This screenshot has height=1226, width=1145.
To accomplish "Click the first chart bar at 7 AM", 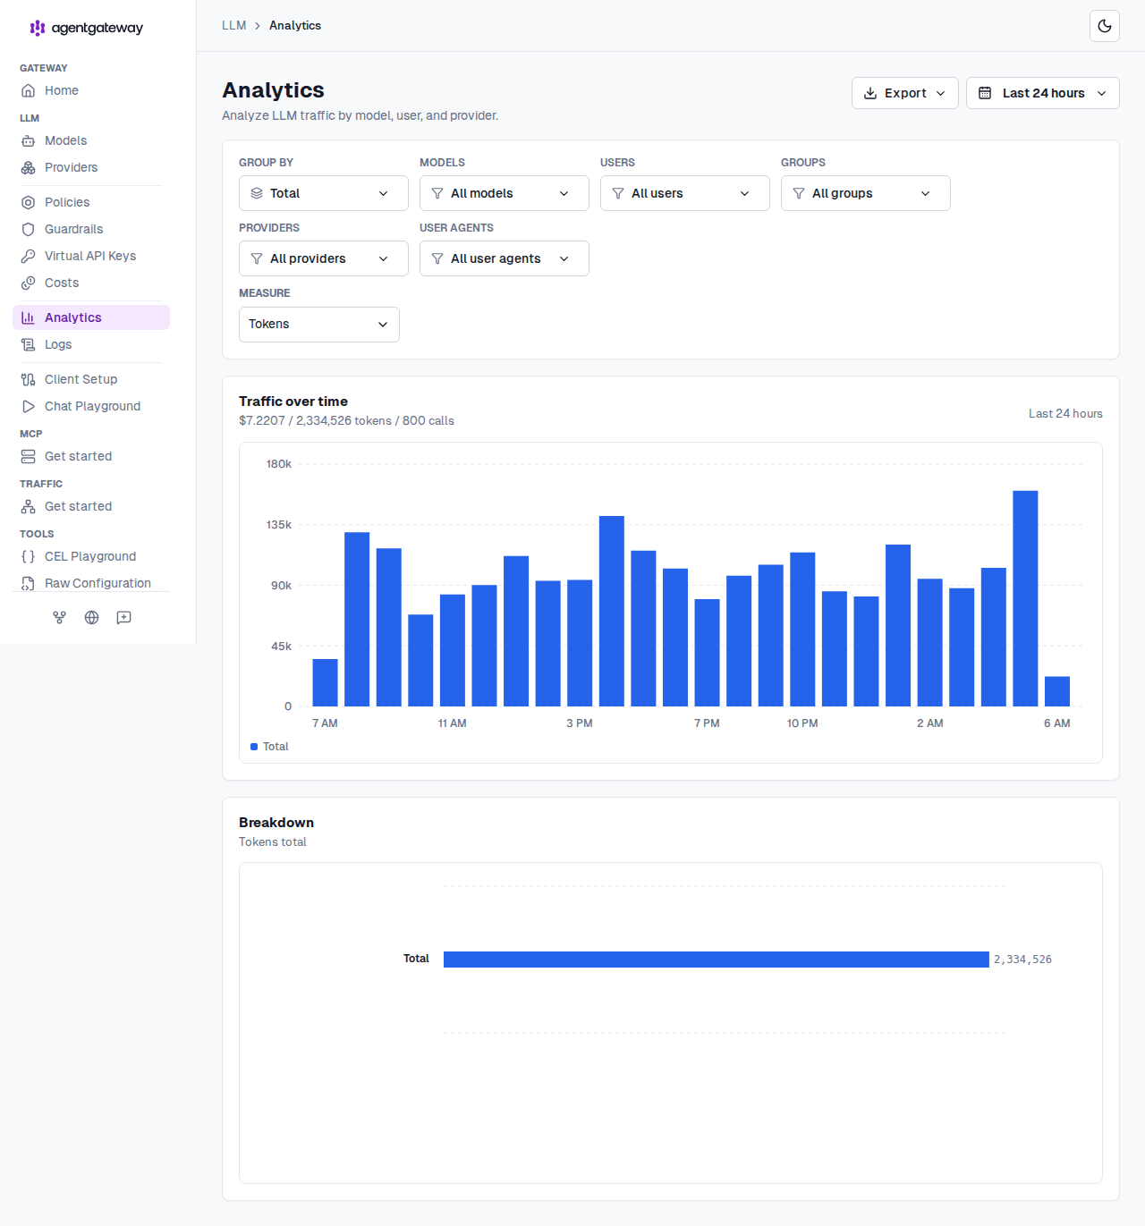I will click(x=325, y=682).
